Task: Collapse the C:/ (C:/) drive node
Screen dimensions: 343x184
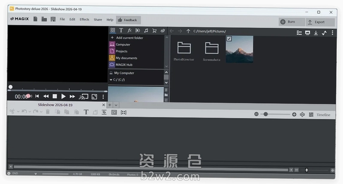Action: 111,80
